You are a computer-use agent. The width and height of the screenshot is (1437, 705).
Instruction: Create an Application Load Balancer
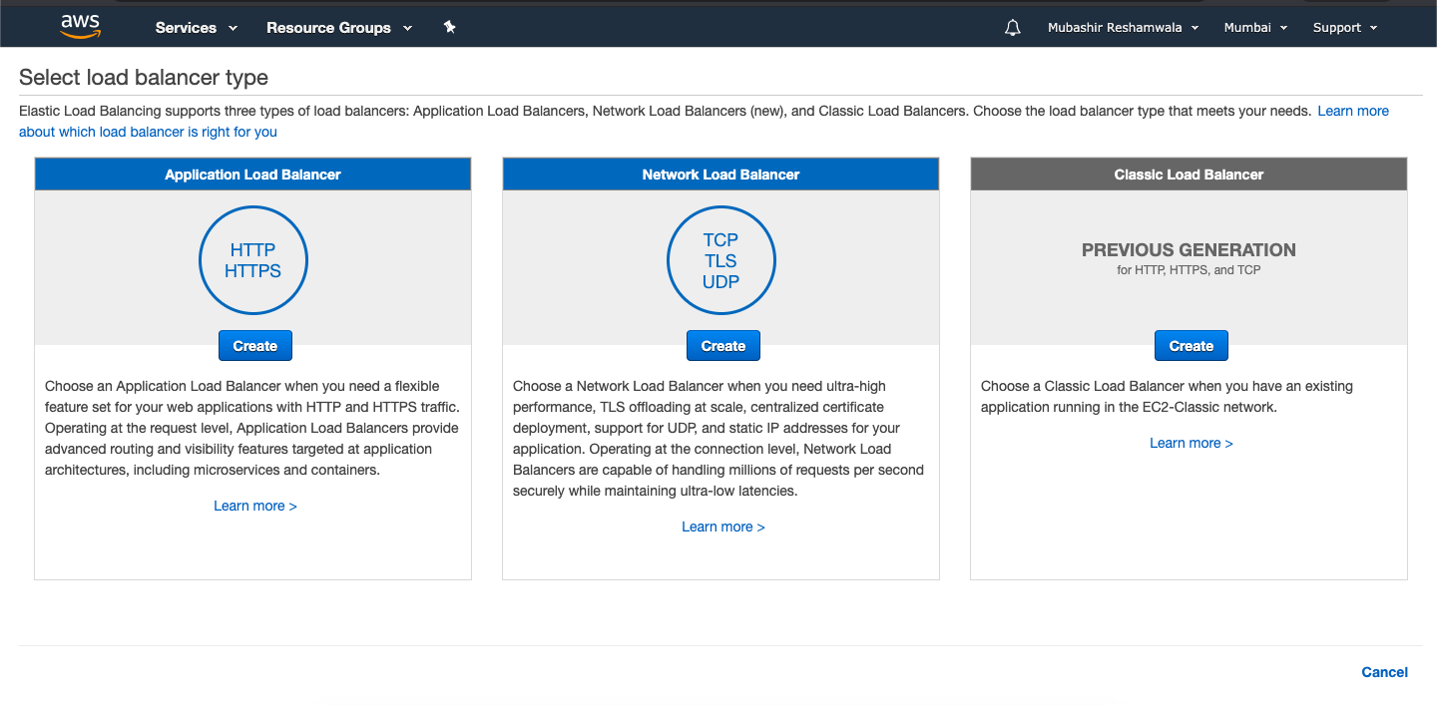[255, 346]
